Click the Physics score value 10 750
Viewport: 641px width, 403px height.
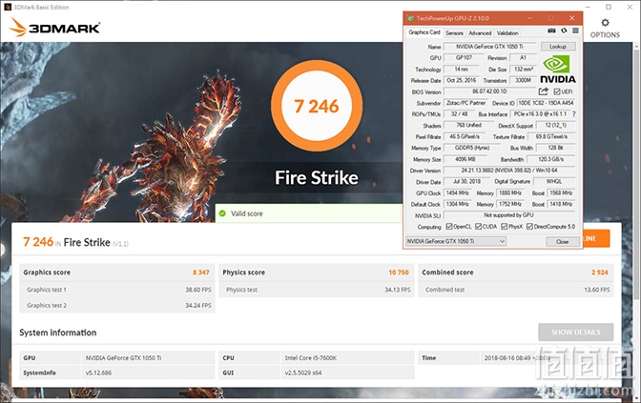coord(399,272)
